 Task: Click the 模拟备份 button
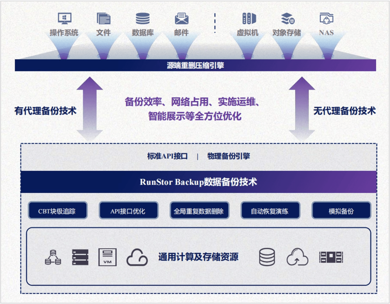coord(341,211)
